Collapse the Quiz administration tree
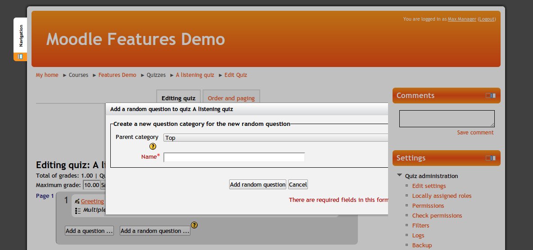 pos(399,176)
